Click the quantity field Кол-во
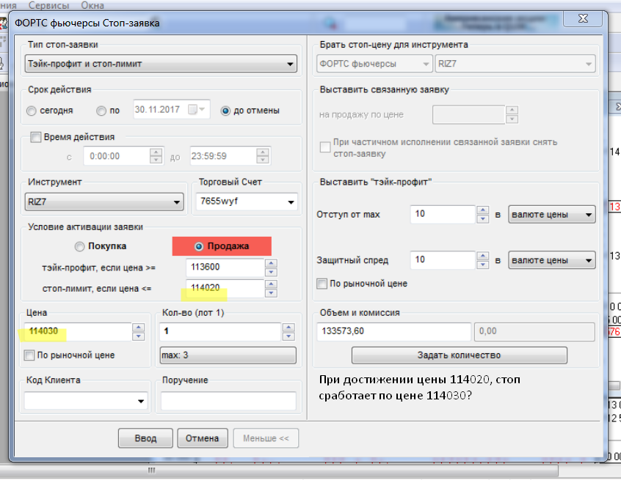This screenshot has width=621, height=480. [x=220, y=331]
